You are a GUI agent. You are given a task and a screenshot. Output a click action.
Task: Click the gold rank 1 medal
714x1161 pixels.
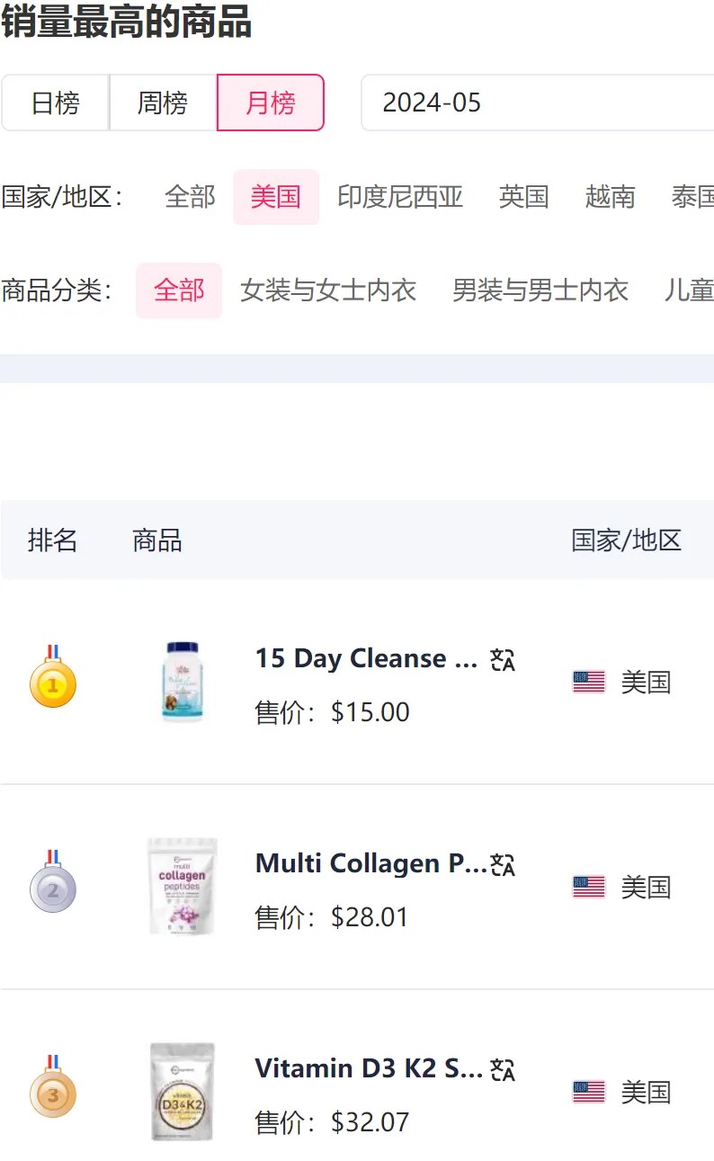(x=52, y=680)
